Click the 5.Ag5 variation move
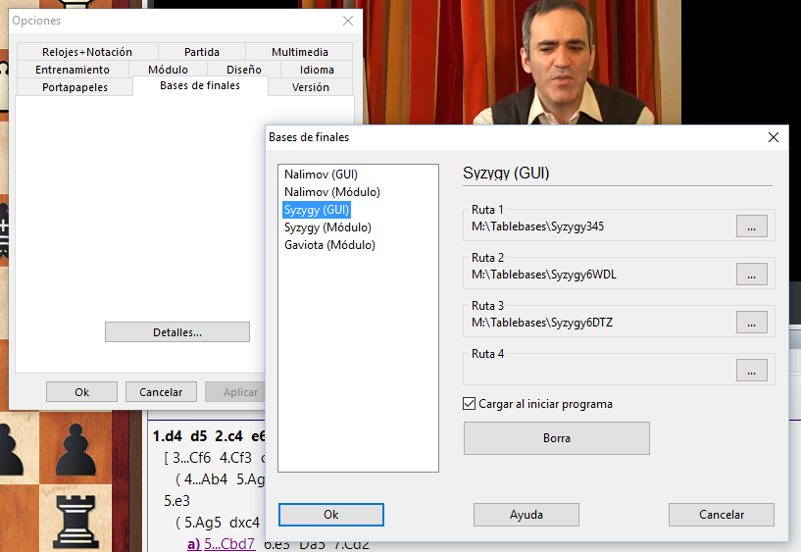Image resolution: width=801 pixels, height=552 pixels. pos(203,523)
